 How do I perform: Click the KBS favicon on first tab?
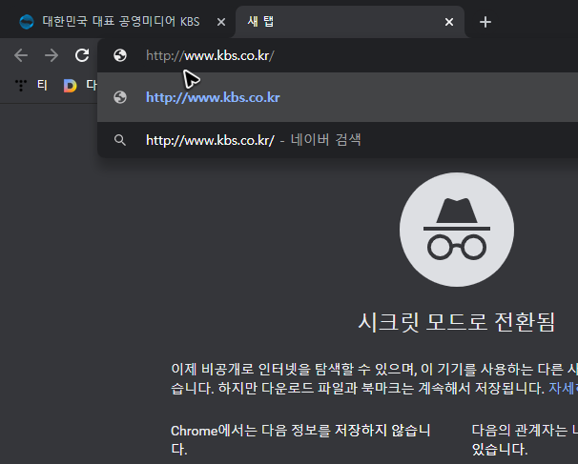[27, 22]
